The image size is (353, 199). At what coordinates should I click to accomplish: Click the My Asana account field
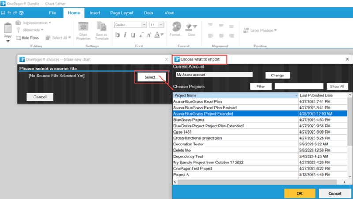click(x=214, y=75)
